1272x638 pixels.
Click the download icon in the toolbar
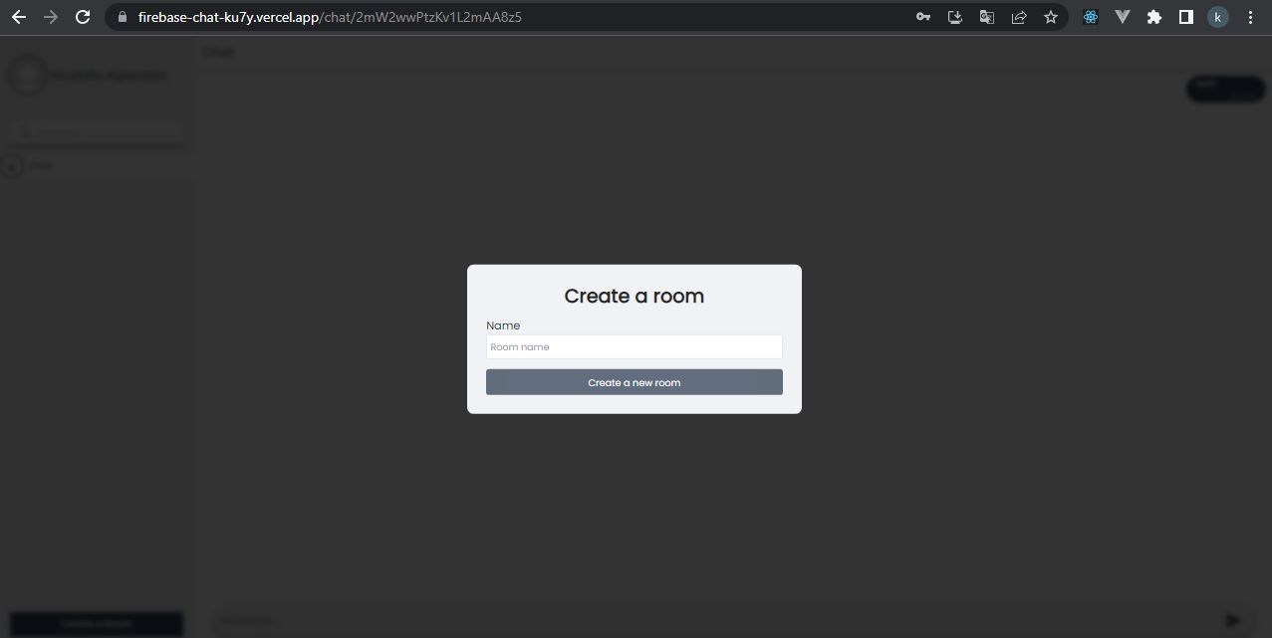coord(954,17)
